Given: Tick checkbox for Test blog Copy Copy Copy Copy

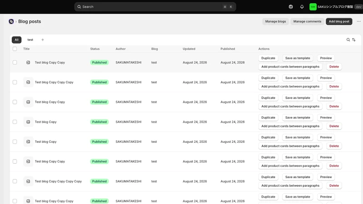Looking at the screenshot, I should click(15, 181).
